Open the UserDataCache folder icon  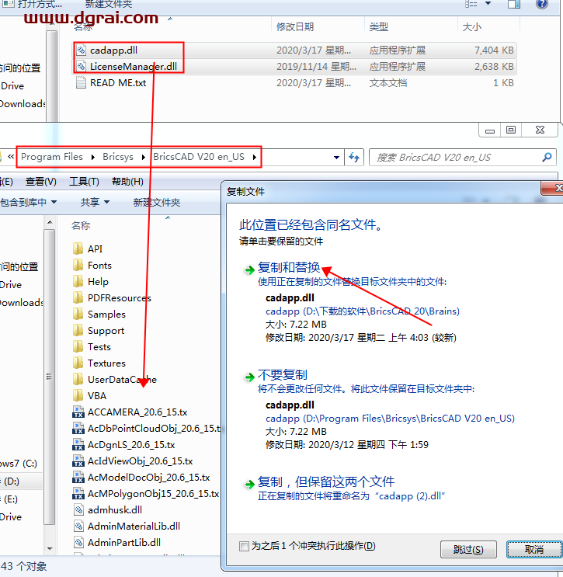tap(78, 379)
